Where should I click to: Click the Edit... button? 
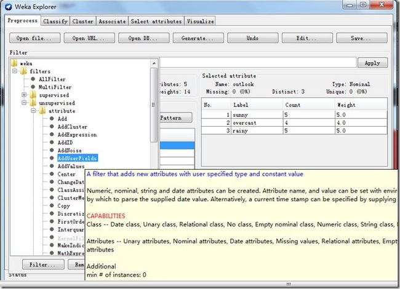click(307, 38)
